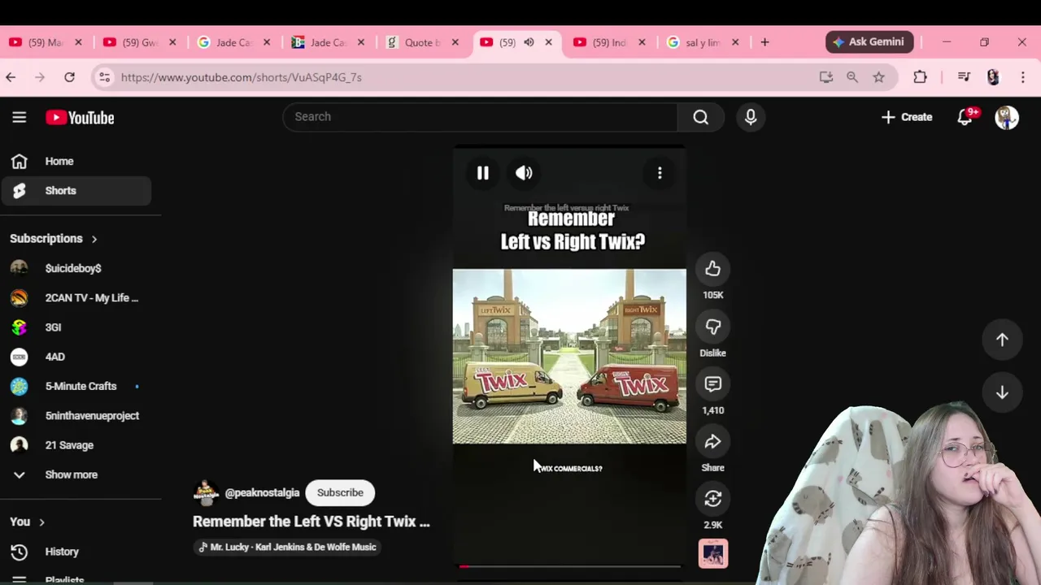Viewport: 1041px width, 585px height.
Task: Go to the previous Short with up arrow
Action: coord(1002,340)
